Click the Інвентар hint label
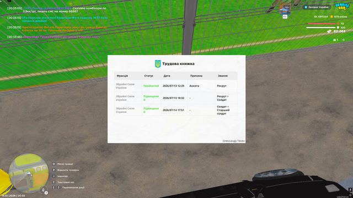This screenshot has height=198, width=353. tap(62, 176)
